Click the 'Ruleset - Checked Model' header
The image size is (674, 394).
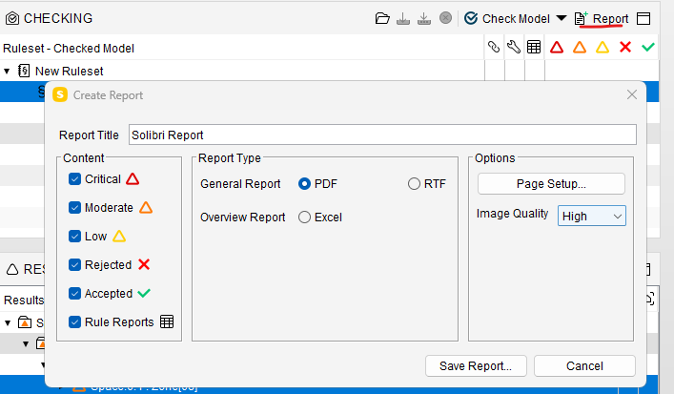point(69,48)
